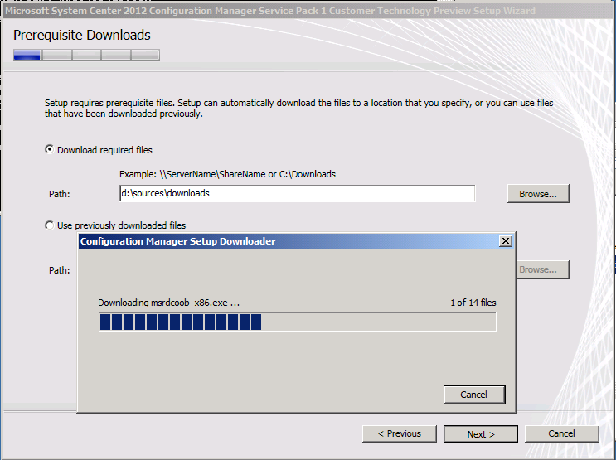Viewport: 616px width, 460px height.
Task: Click the Configuration Manager Setup Downloader title bar
Action: (x=289, y=241)
